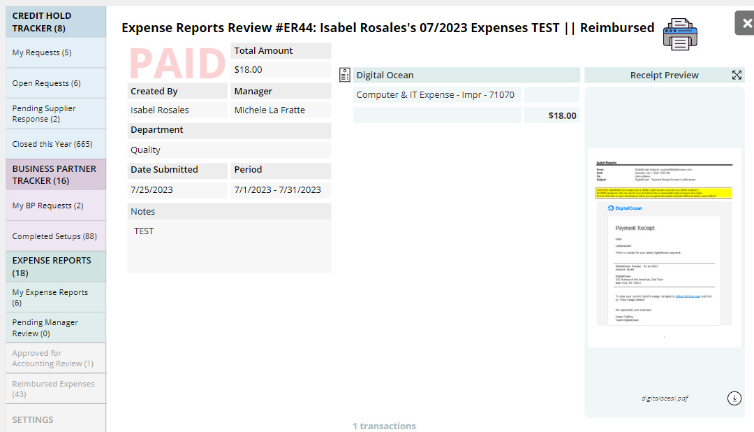This screenshot has width=754, height=432.
Task: Expand the receipt preview to fullscreen
Action: (x=737, y=75)
